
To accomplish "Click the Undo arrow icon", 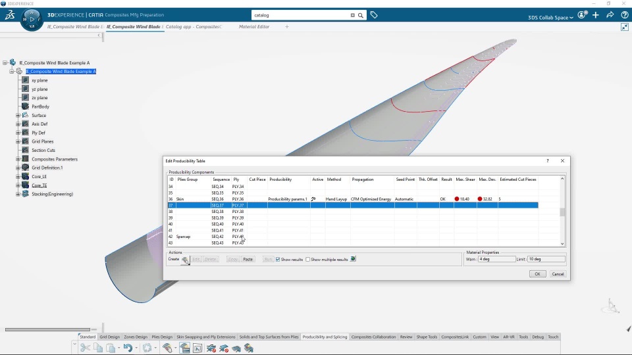I will [128, 348].
